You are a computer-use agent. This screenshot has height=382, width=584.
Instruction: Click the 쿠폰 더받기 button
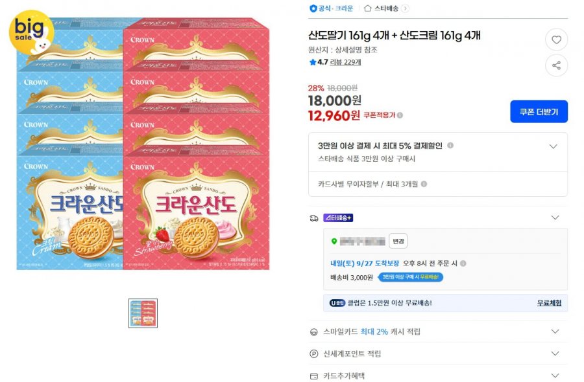pos(539,111)
